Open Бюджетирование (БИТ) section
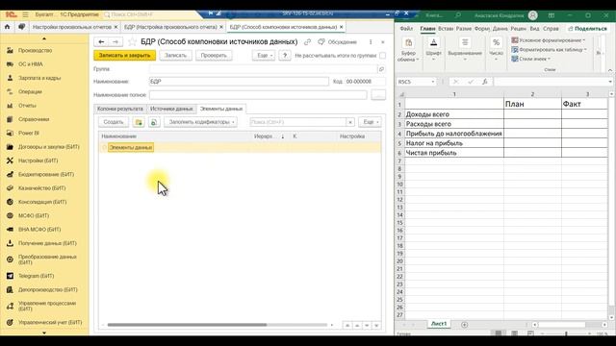The width and height of the screenshot is (616, 346). (x=46, y=174)
